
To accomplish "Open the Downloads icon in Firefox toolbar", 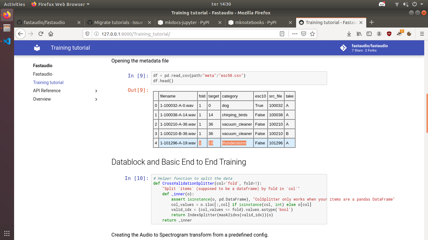I will click(x=349, y=34).
